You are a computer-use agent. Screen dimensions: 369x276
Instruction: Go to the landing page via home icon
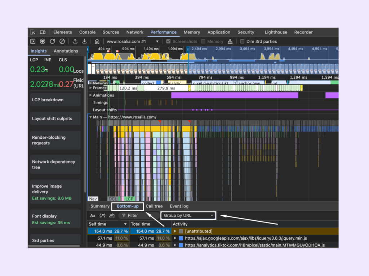point(97,41)
